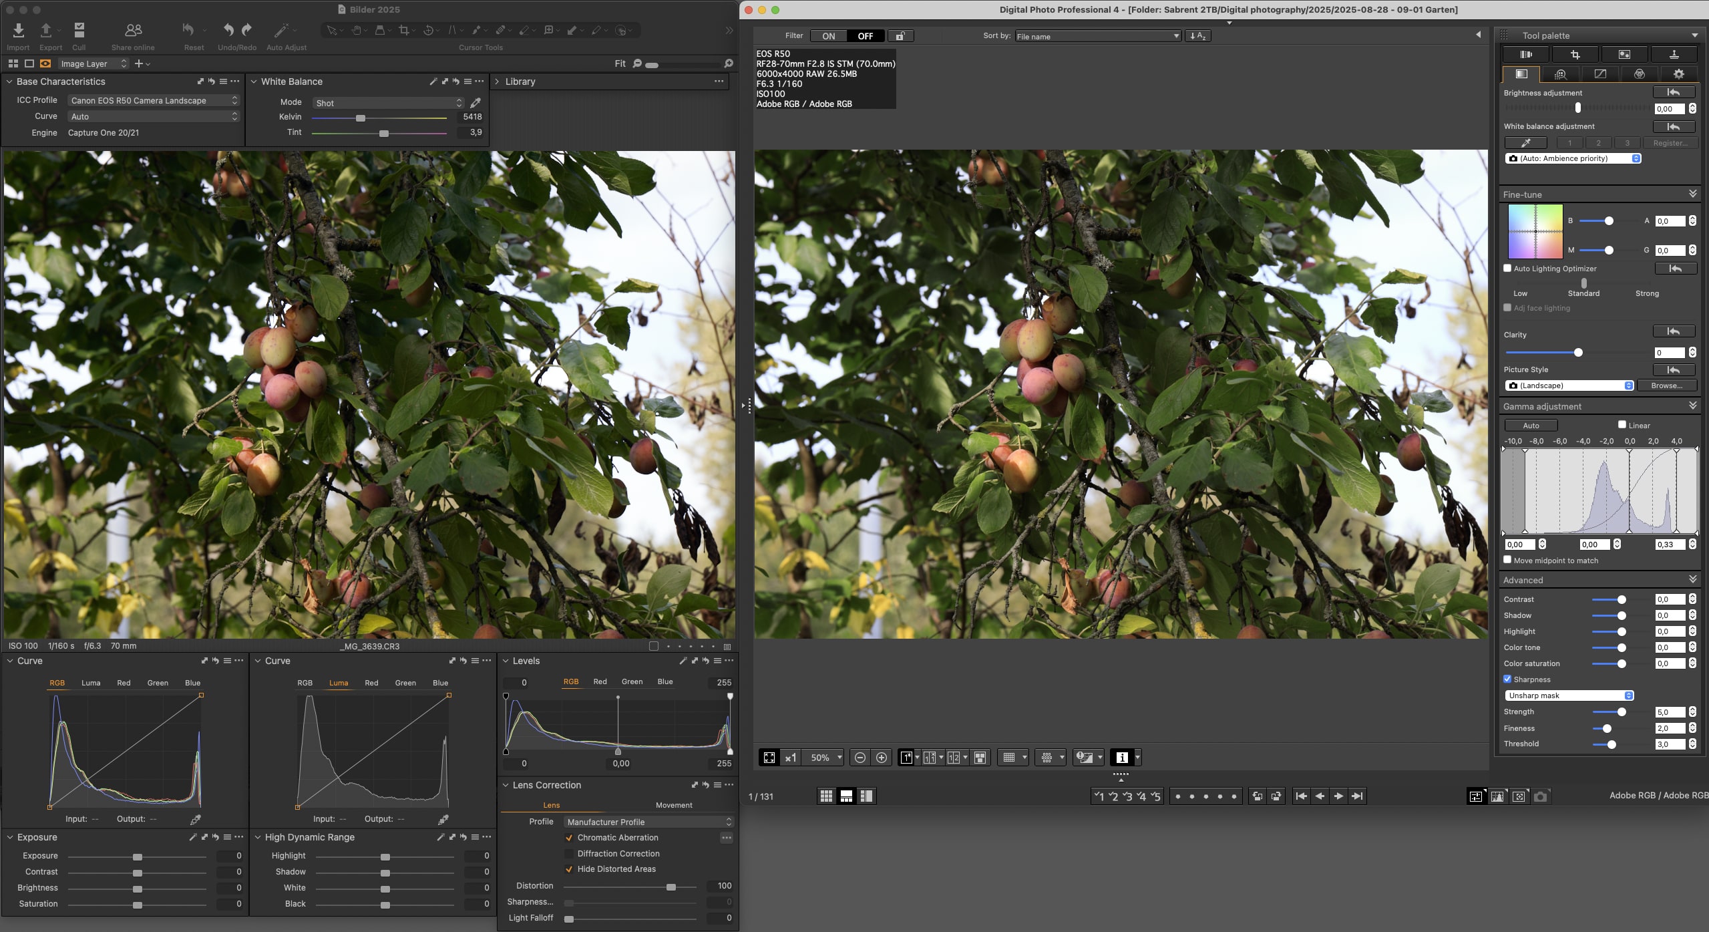This screenshot has width=1709, height=932.
Task: Click the Reset icon in Capture One
Action: 189,31
